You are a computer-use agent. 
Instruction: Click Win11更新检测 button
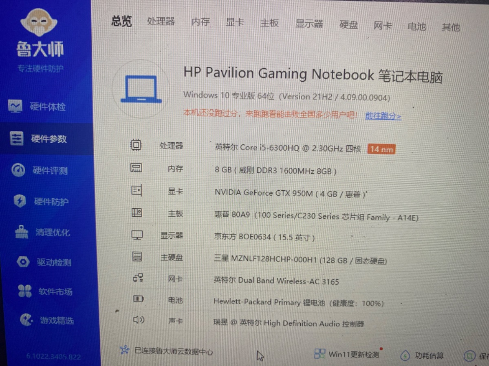(347, 354)
